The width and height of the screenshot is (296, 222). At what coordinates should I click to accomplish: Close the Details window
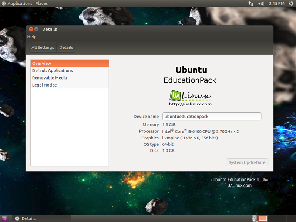tap(31, 29)
